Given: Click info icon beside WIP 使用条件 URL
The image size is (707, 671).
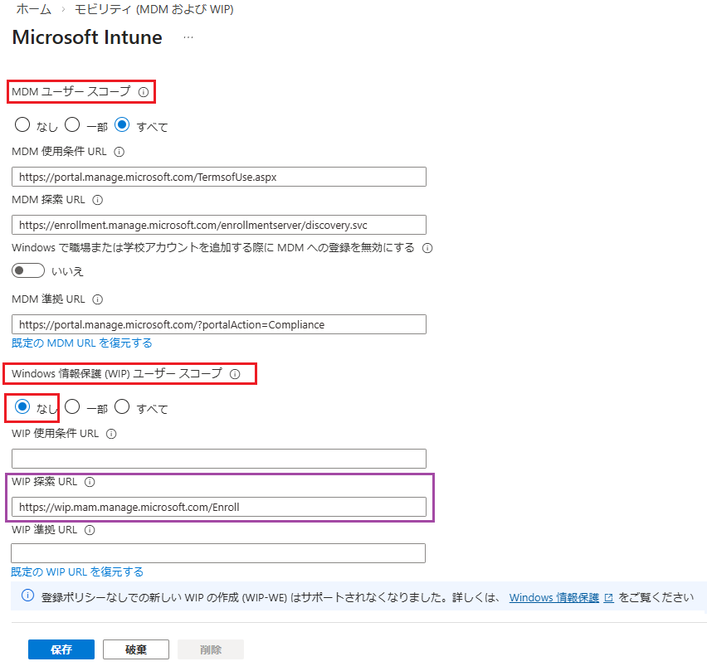Looking at the screenshot, I should (x=111, y=433).
